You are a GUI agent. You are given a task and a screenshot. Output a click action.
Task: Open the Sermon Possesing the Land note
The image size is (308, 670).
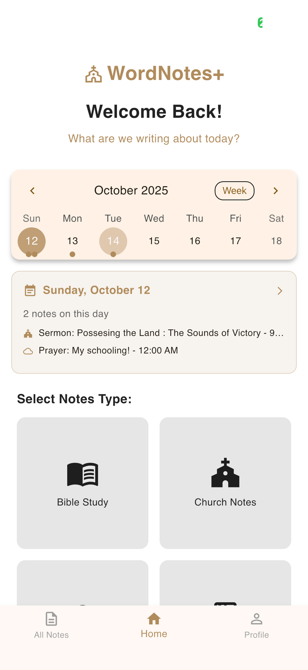pos(161,333)
